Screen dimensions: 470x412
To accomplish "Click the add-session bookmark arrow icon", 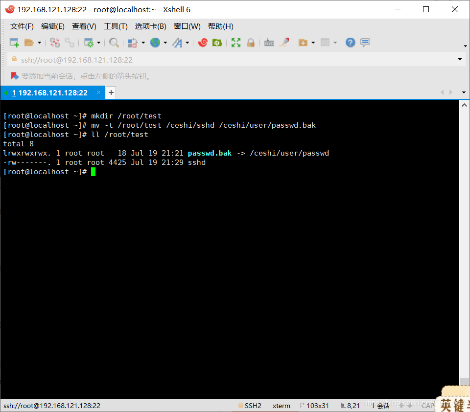I will (14, 76).
